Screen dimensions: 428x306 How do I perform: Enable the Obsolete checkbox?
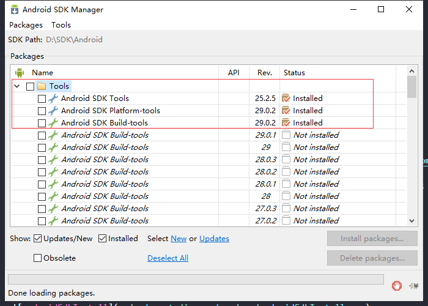point(37,258)
